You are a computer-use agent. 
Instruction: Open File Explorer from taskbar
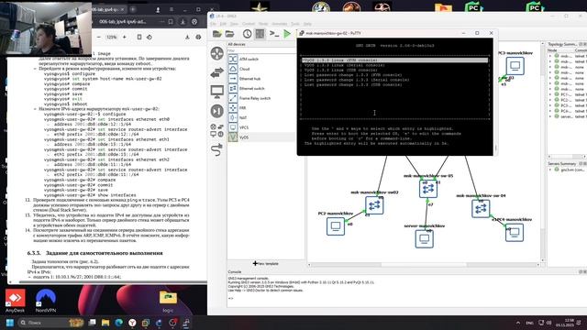point(105,323)
